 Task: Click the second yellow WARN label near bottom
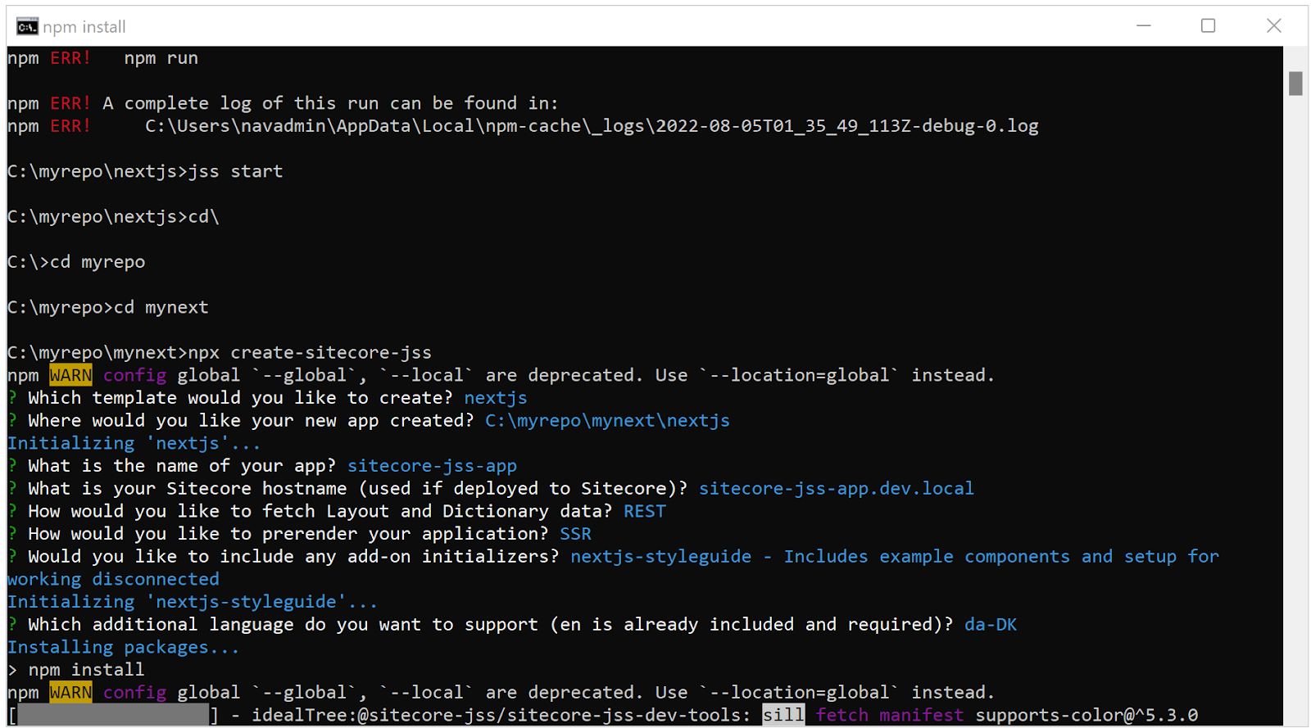pyautogui.click(x=70, y=693)
